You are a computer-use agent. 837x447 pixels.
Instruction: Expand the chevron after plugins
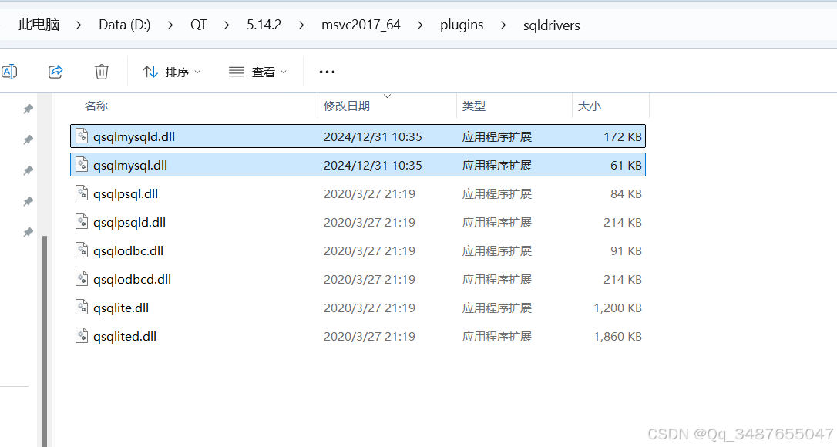[503, 25]
